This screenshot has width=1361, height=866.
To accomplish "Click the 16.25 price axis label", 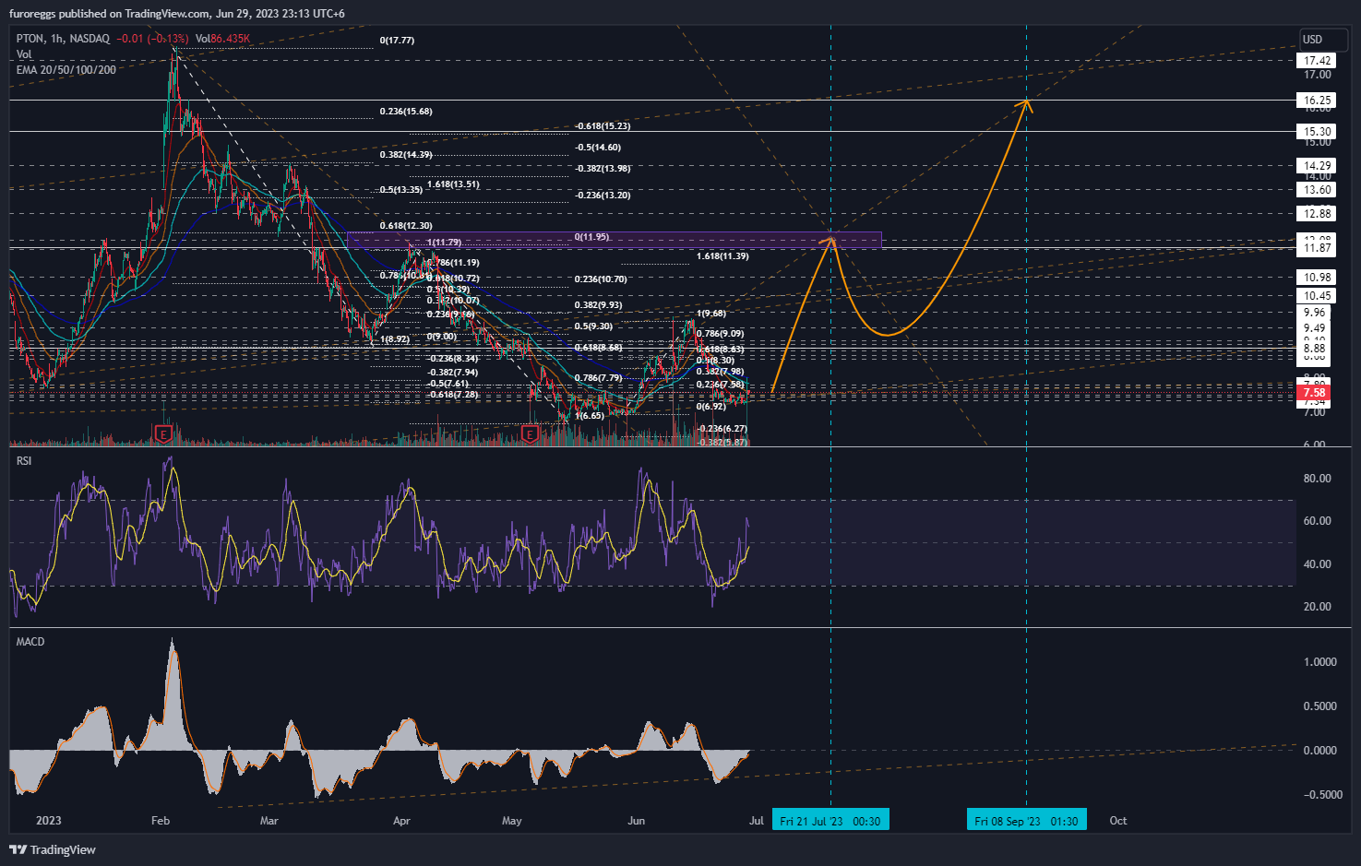I will tap(1316, 101).
